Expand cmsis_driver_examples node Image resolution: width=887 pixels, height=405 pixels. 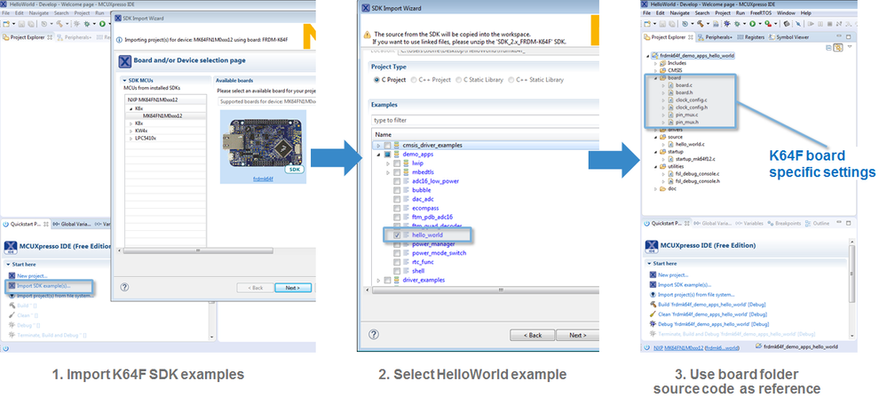378,146
